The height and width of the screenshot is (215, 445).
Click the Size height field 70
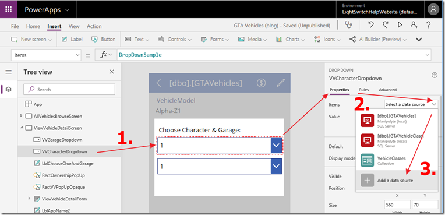point(425,205)
